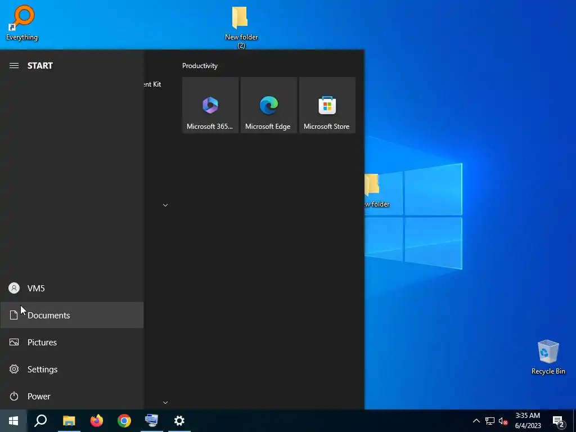Open the VM5 user account menu
Screen dimensions: 576x432
click(x=72, y=289)
